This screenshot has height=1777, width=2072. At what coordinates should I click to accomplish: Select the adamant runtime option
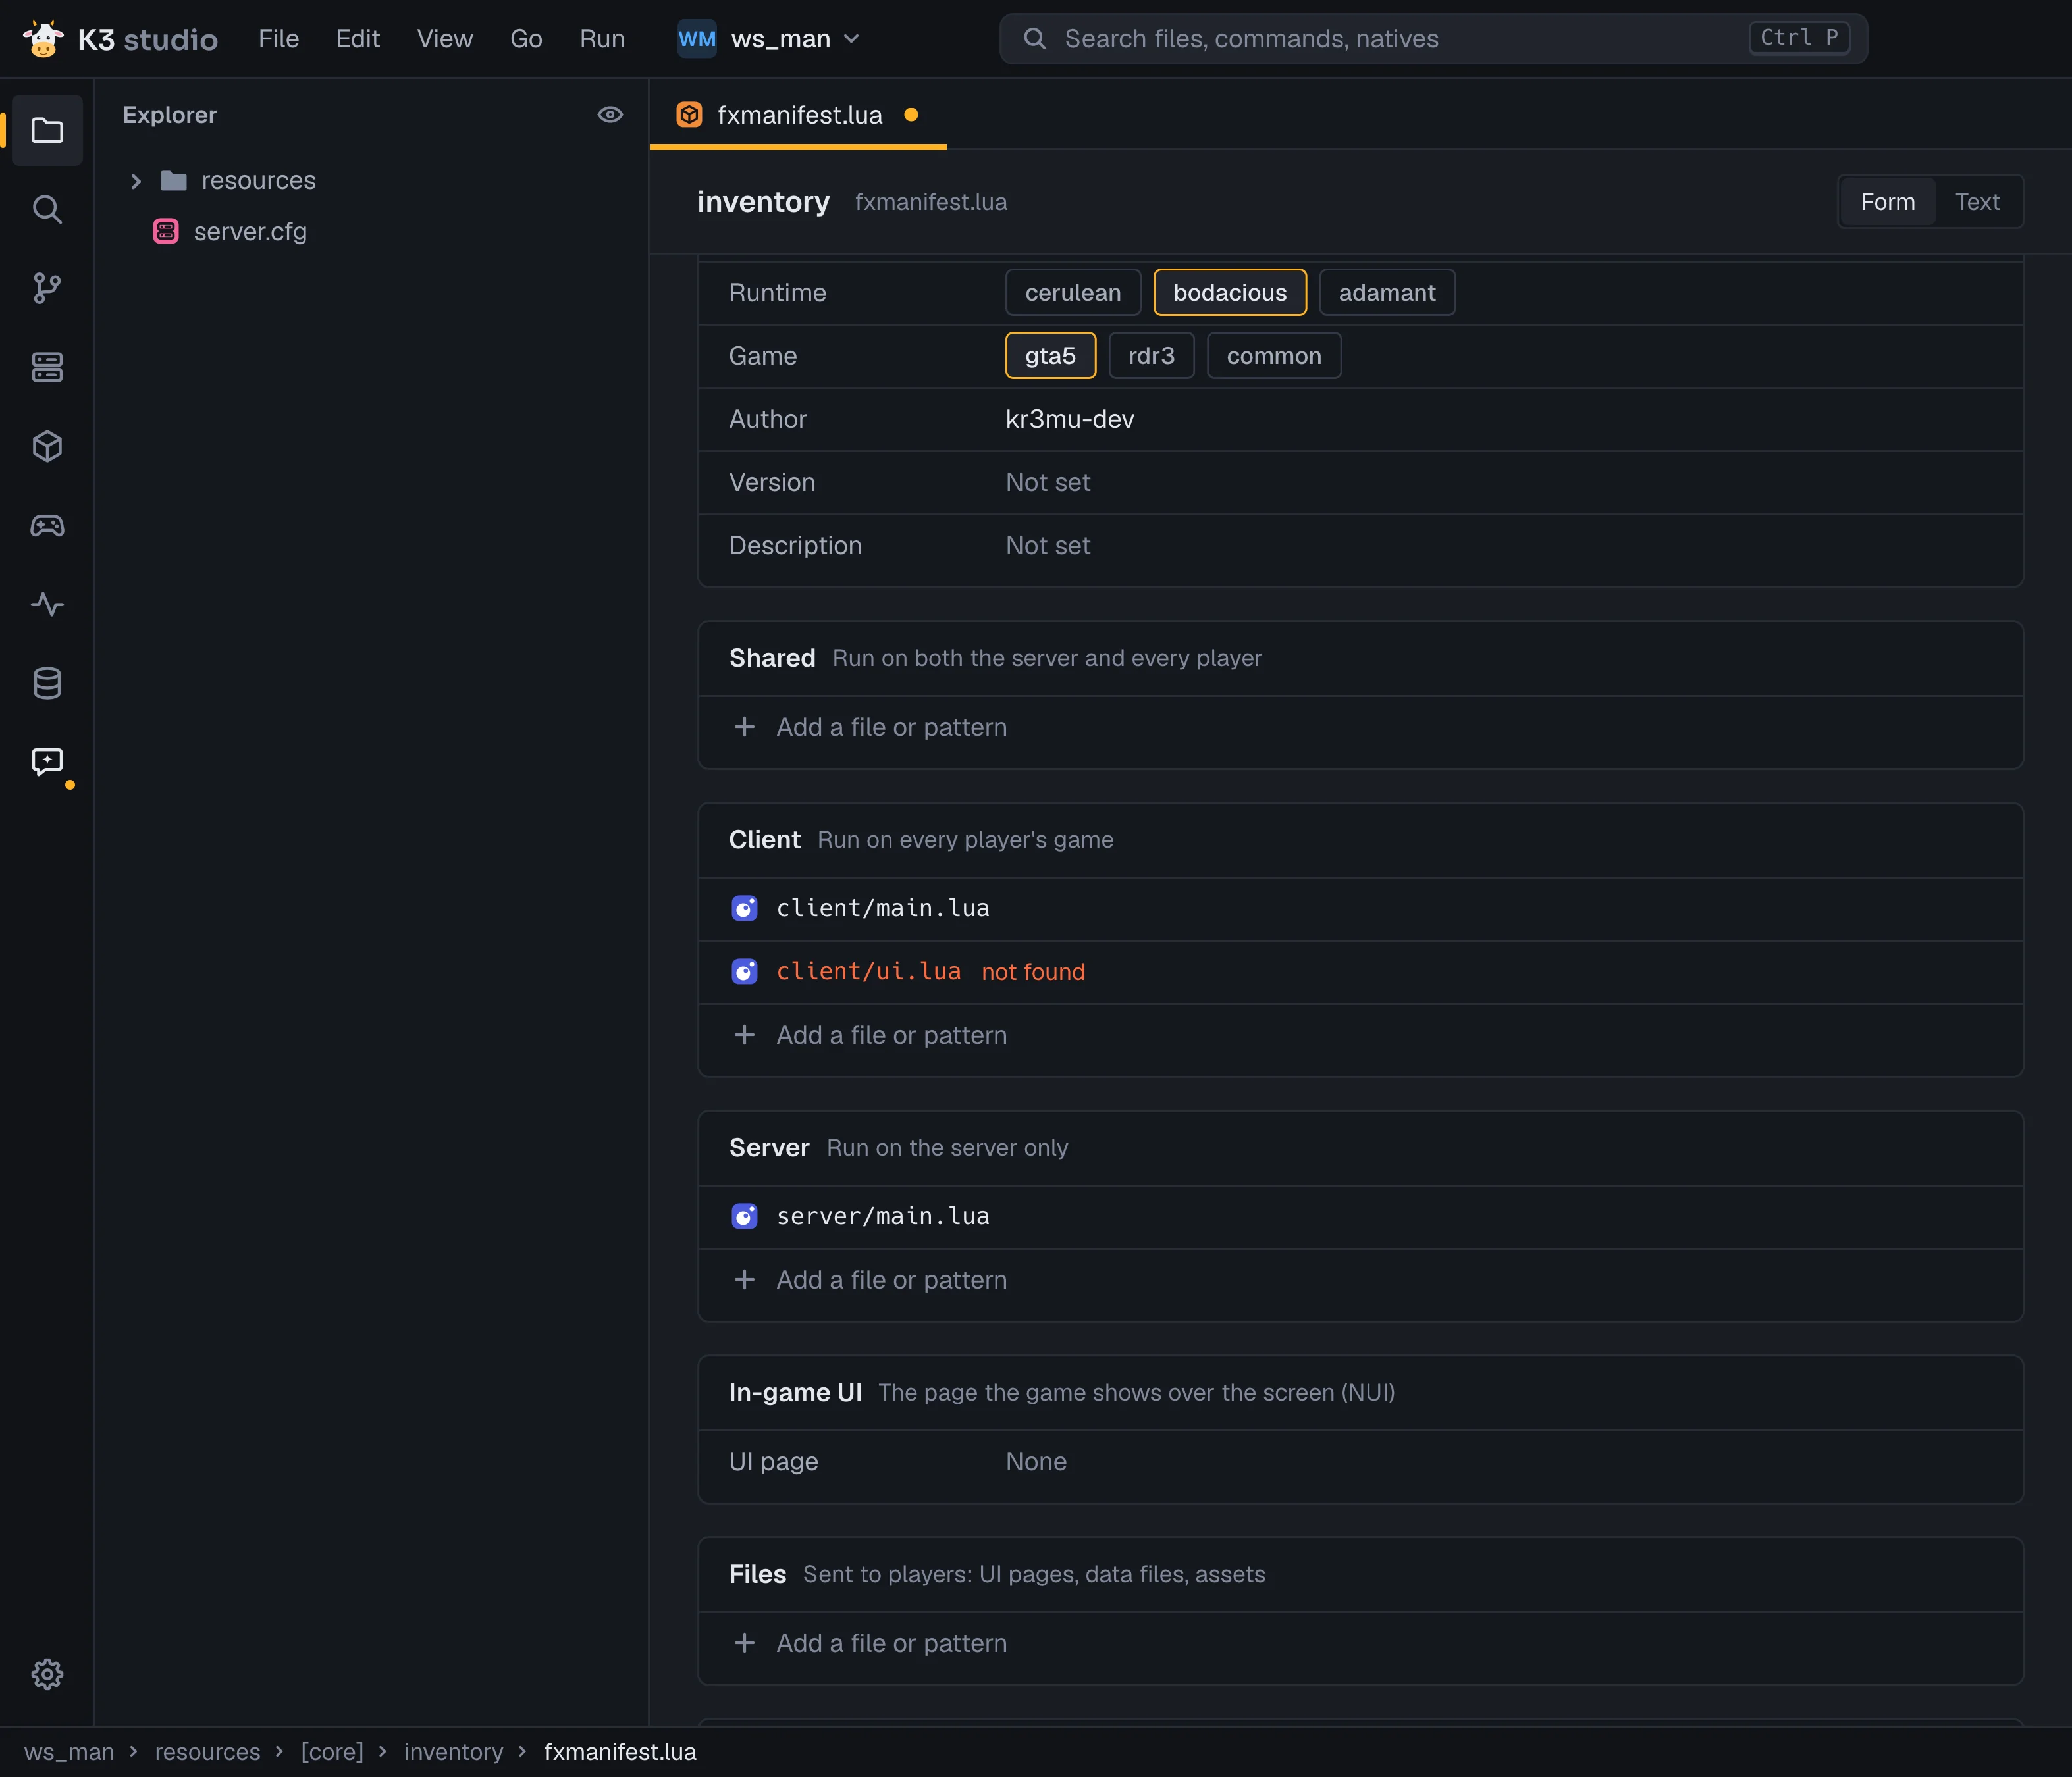coord(1387,293)
